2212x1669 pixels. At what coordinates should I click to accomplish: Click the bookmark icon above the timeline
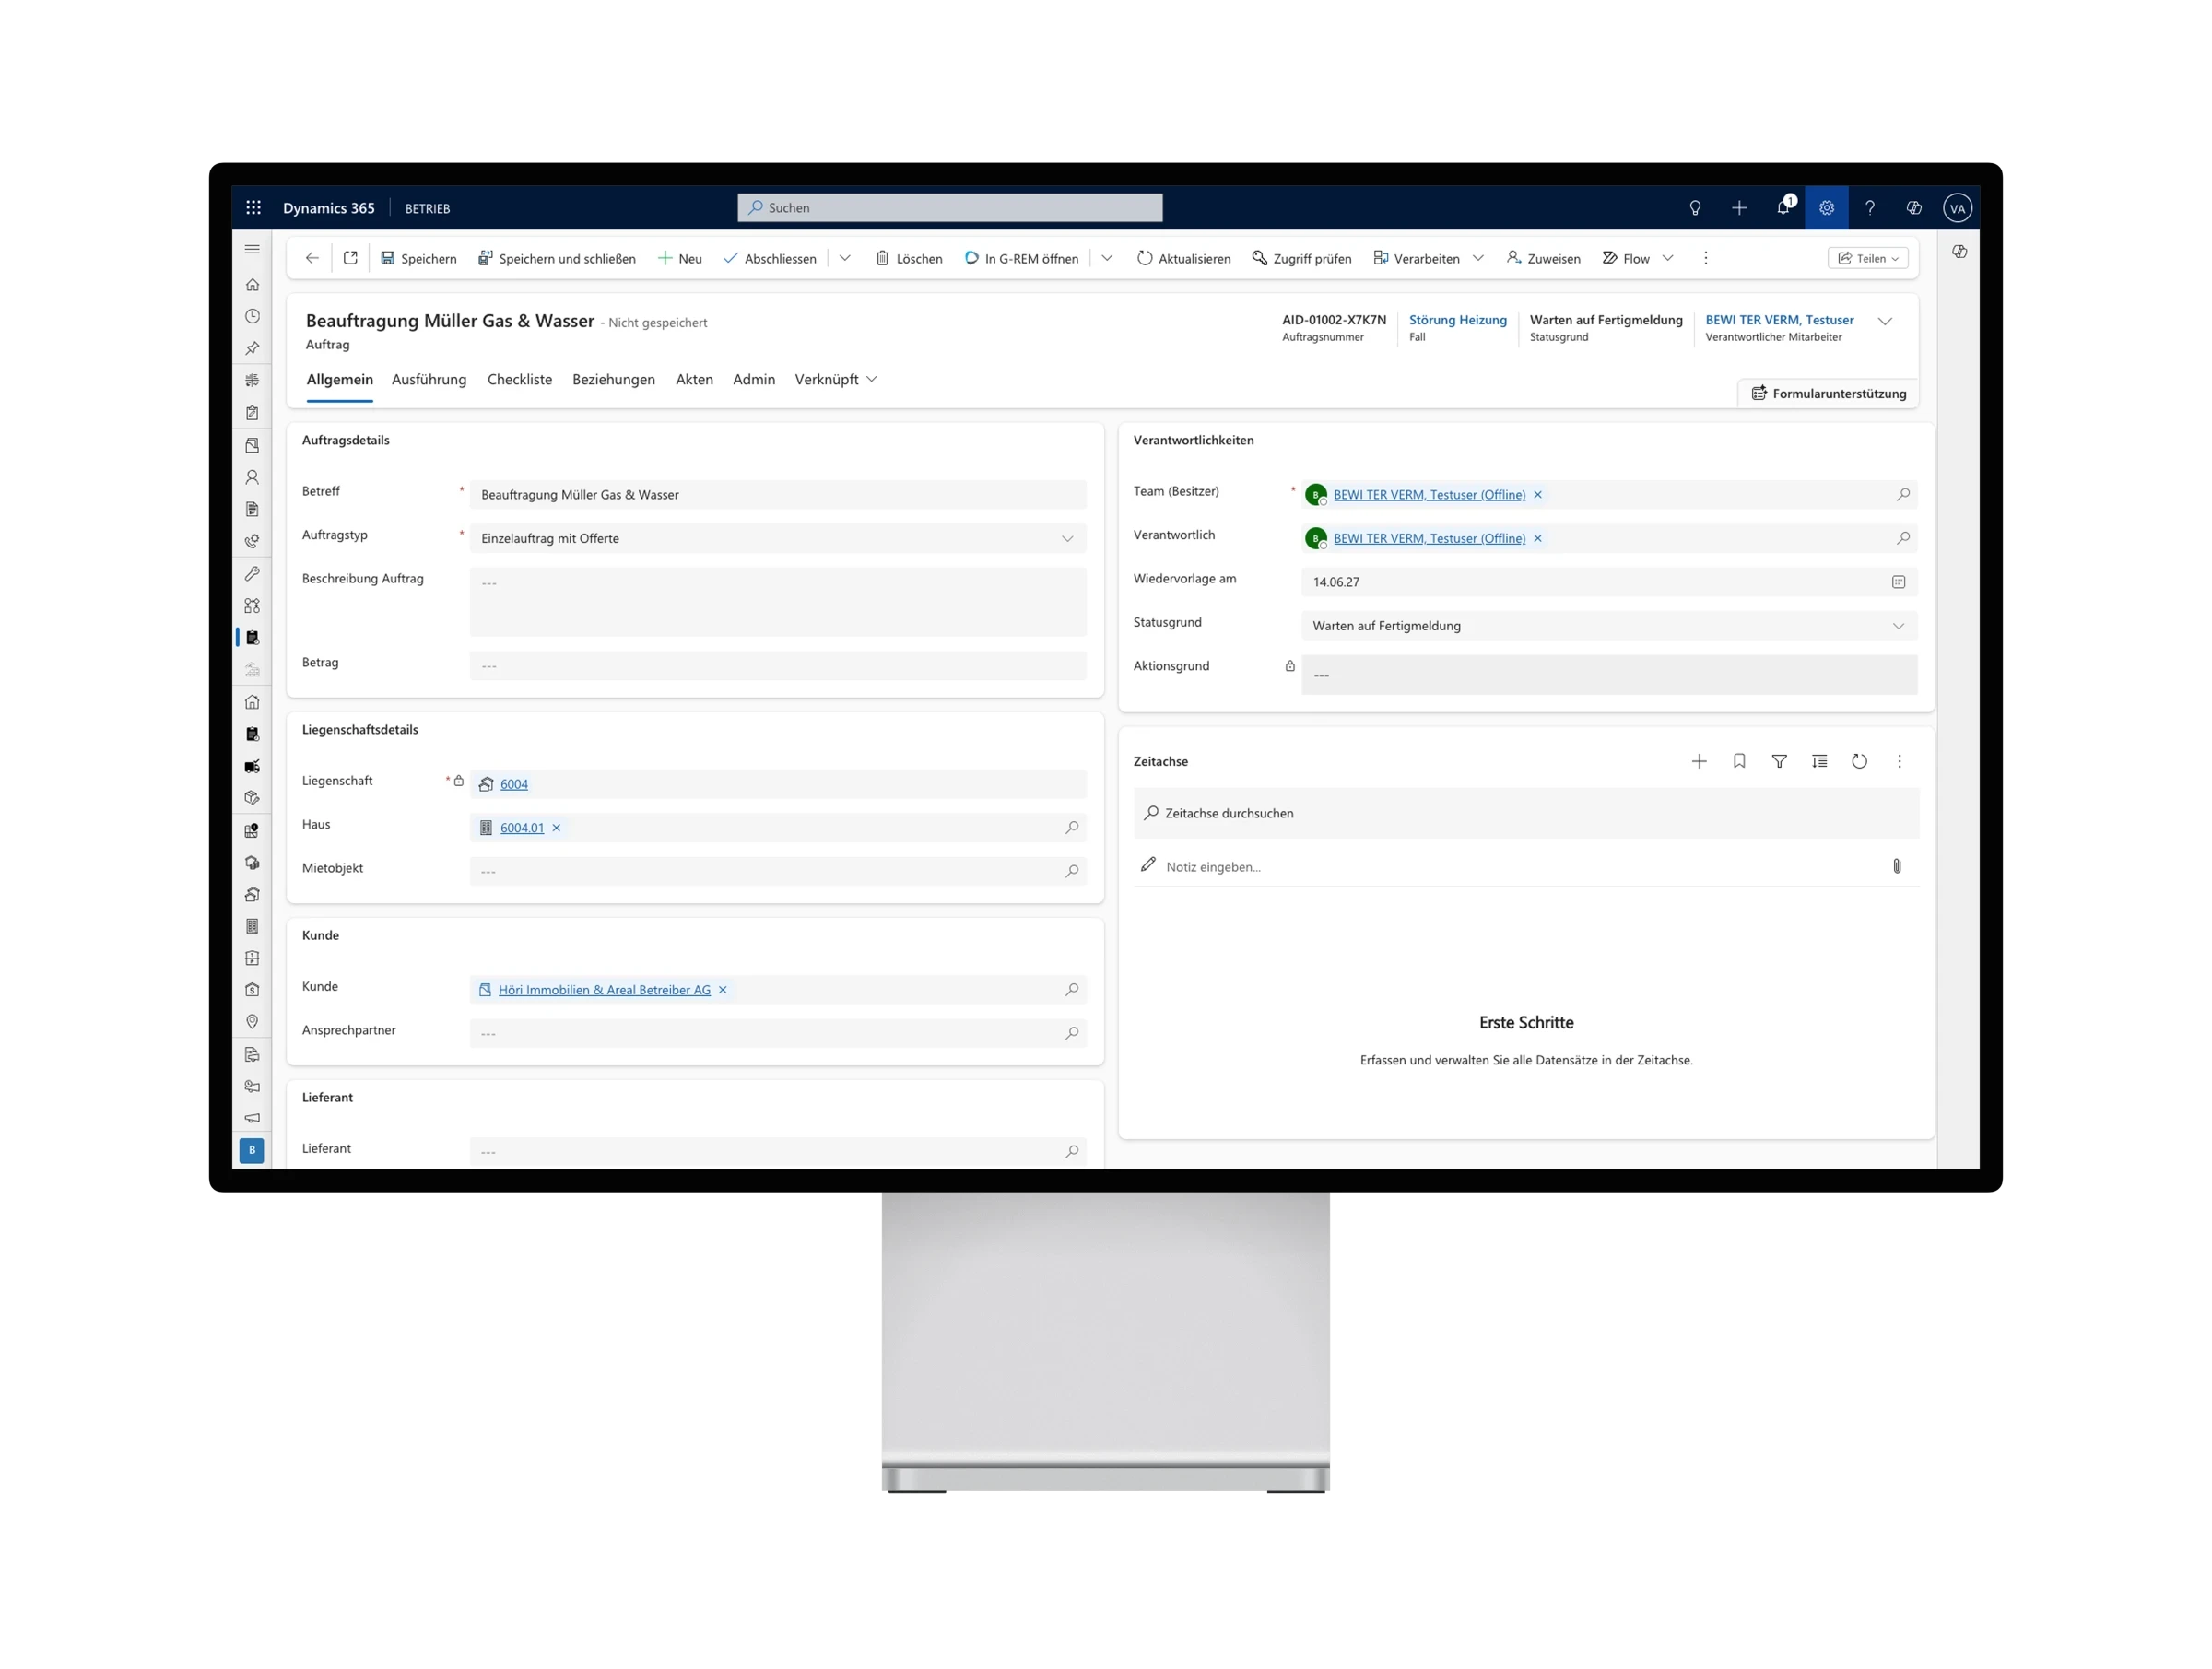1739,761
